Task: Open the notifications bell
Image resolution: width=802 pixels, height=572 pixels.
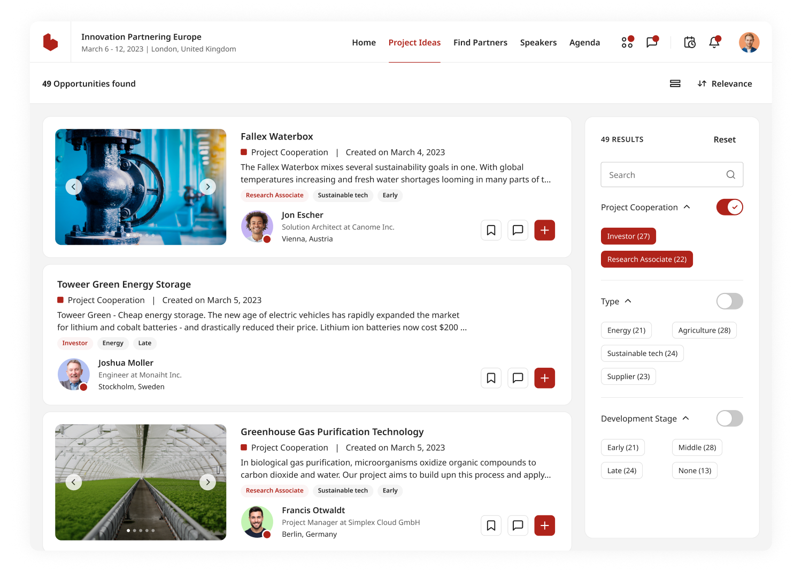Action: click(714, 42)
